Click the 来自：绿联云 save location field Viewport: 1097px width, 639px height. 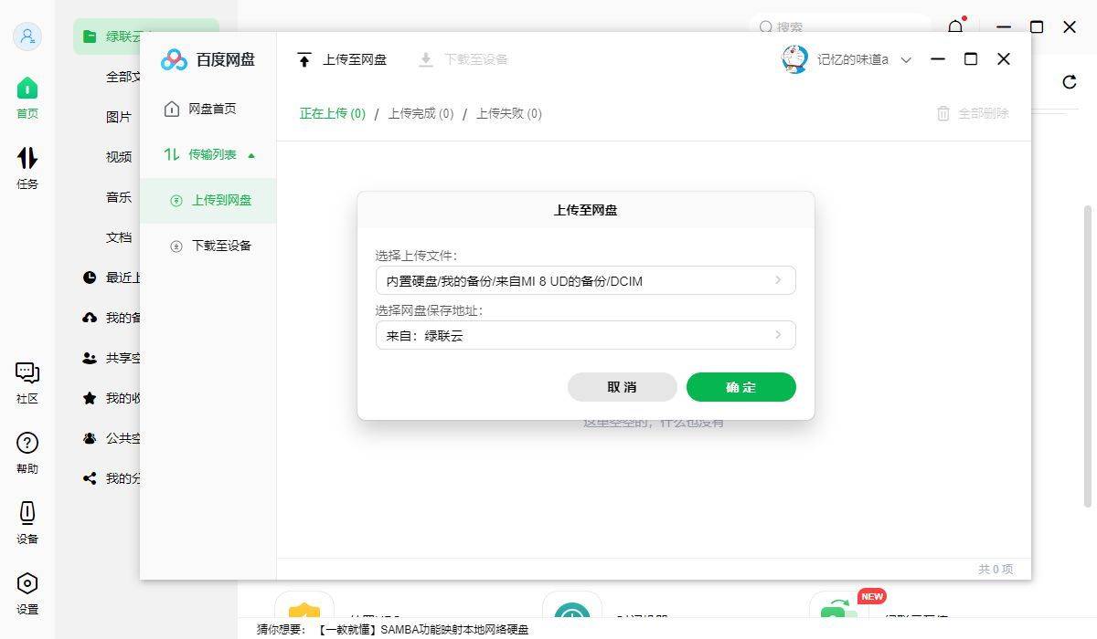(x=585, y=335)
